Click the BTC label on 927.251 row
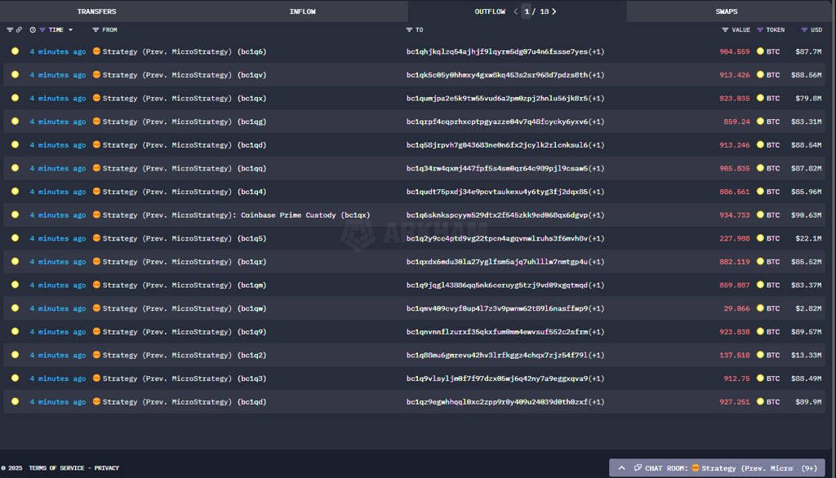The image size is (836, 478). coord(773,402)
